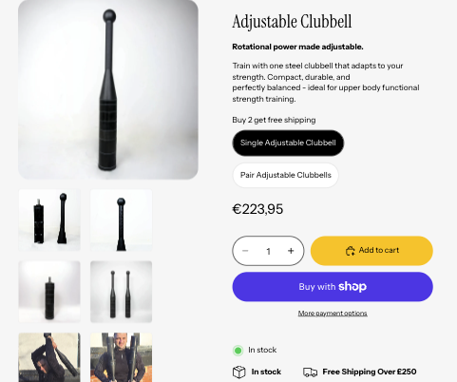View thumbnail of man swinging clubbell
Image resolution: width=457 pixels, height=382 pixels.
tap(49, 357)
